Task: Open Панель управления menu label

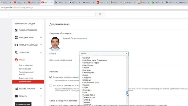Action: [x=28, y=30]
